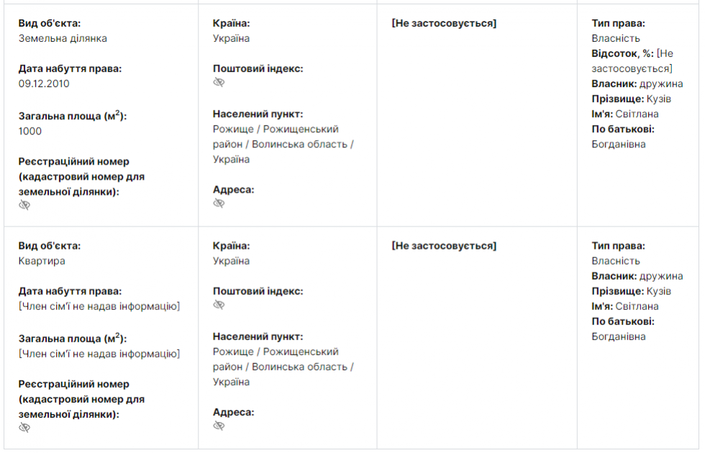Click the land plot's locality text 'Рожище / Рожищенський район'

pyautogui.click(x=276, y=129)
